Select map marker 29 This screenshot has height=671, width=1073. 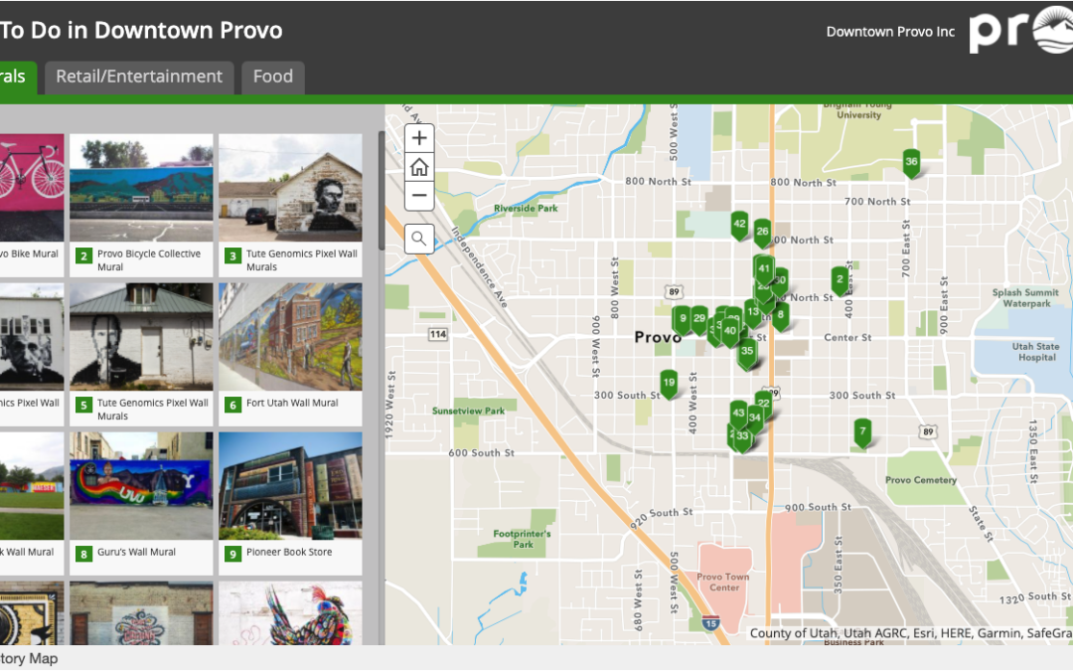(x=698, y=319)
